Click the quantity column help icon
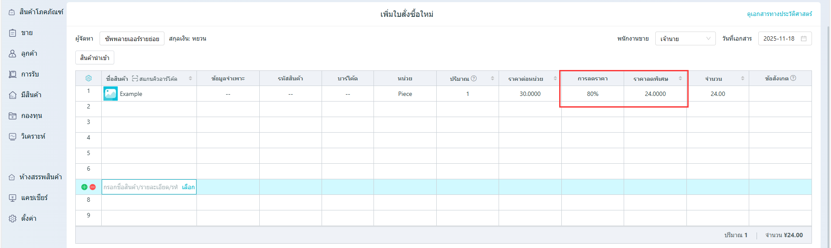This screenshot has width=831, height=248. [x=474, y=78]
